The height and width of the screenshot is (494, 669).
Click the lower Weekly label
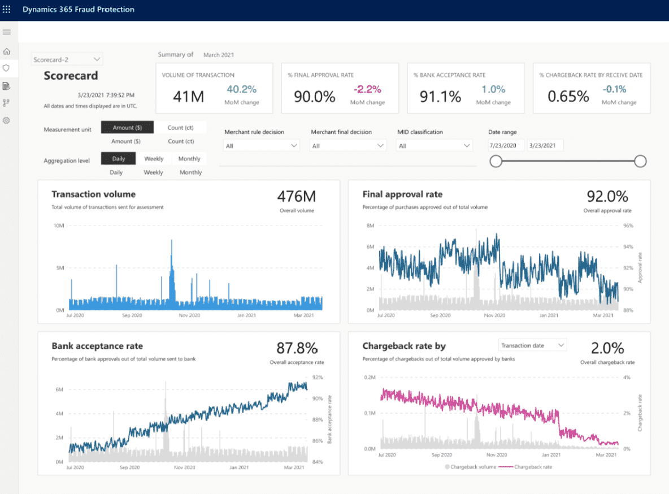pos(153,172)
